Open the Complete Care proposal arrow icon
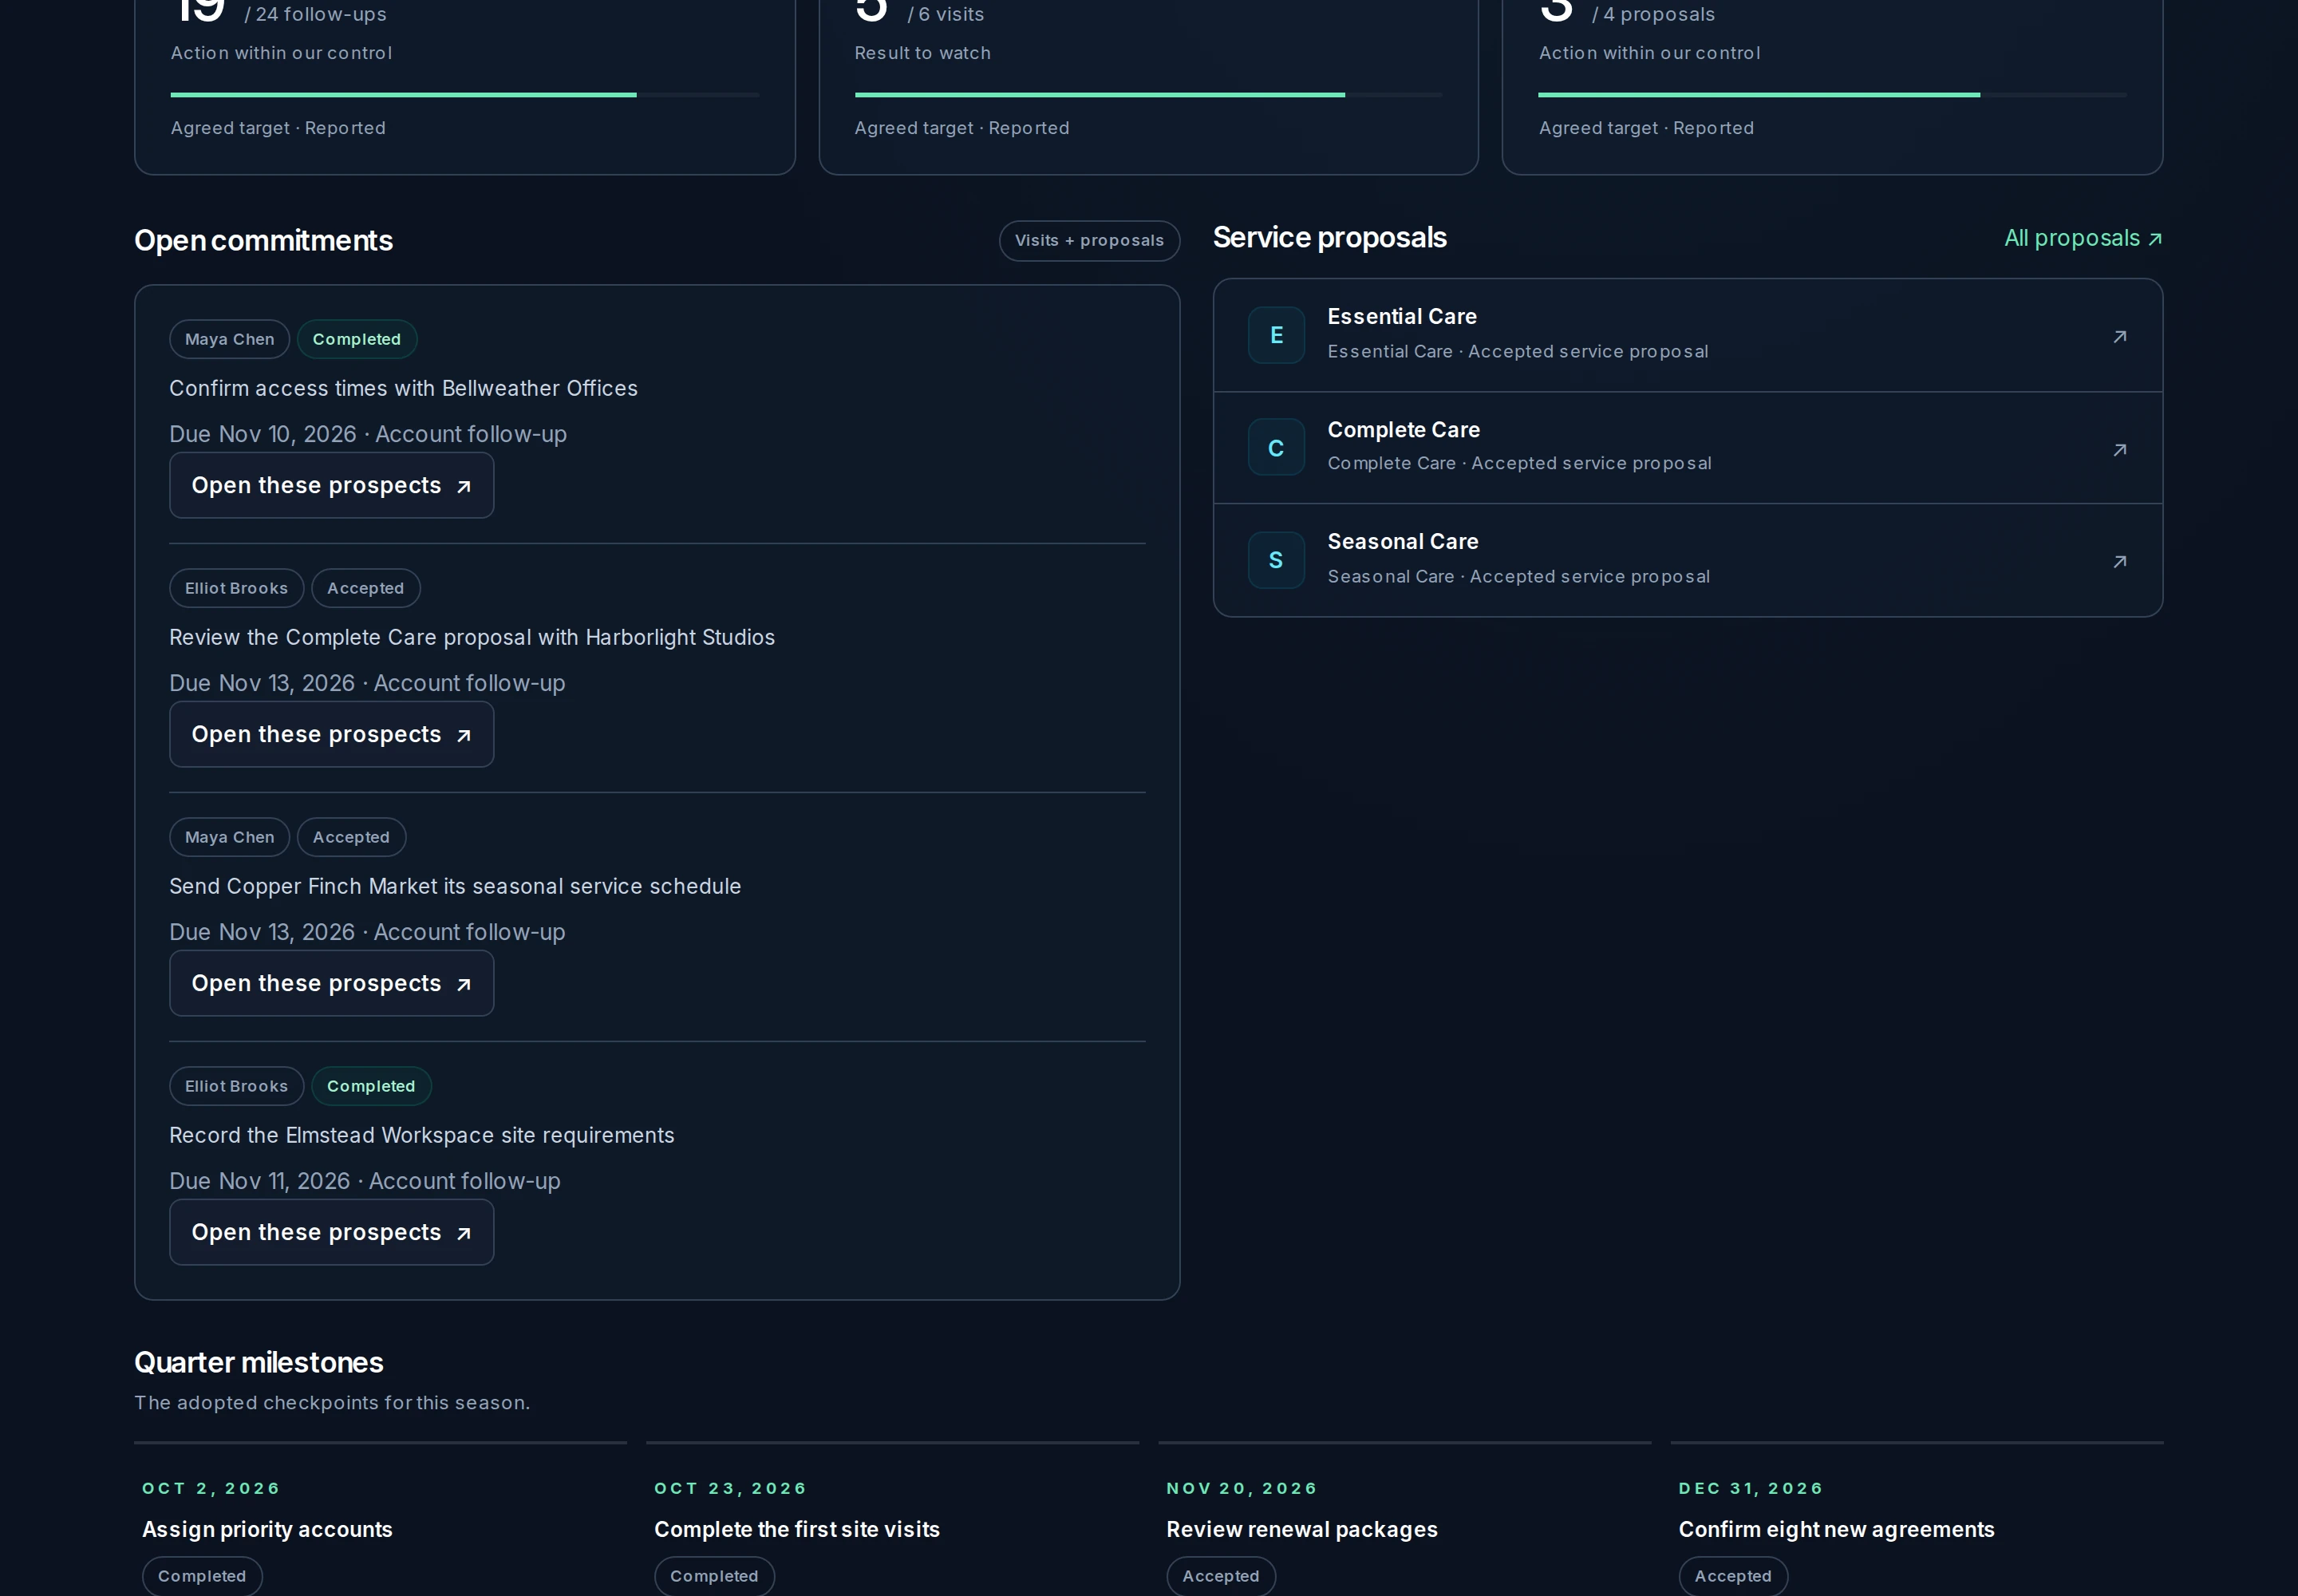The height and width of the screenshot is (1596, 2298). [2119, 449]
